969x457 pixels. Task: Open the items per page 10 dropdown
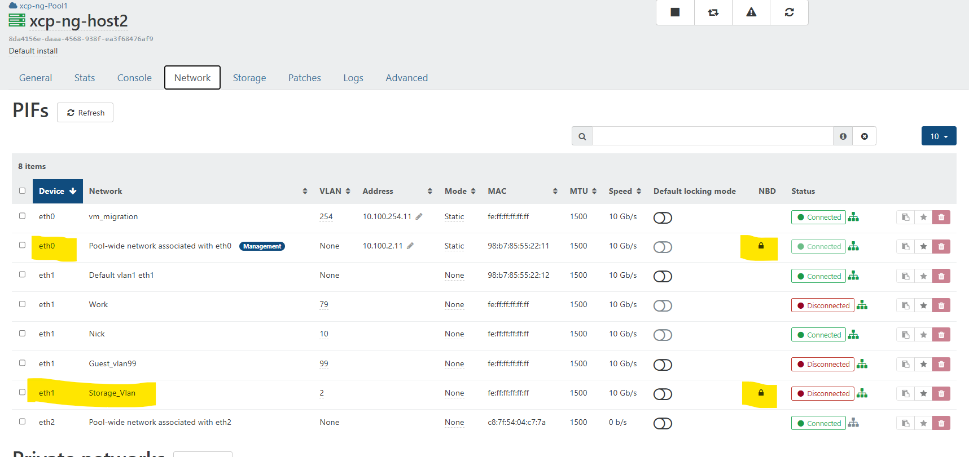click(939, 136)
